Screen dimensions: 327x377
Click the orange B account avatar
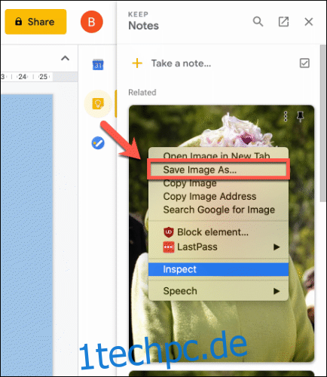[92, 22]
